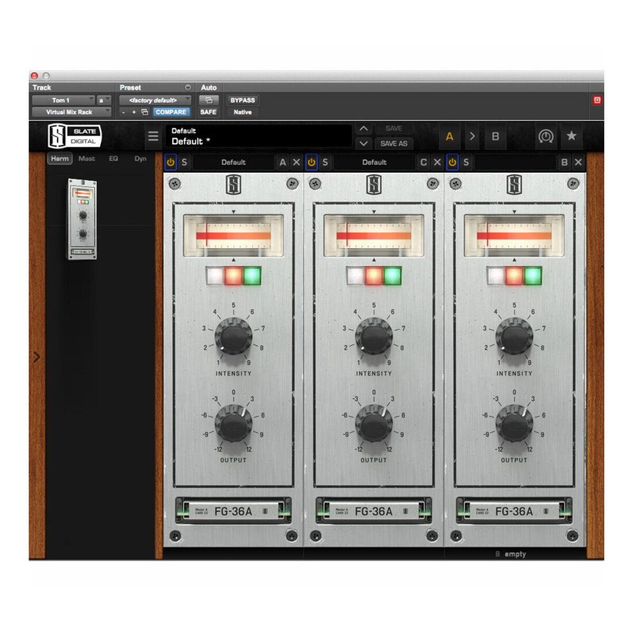Open the first module's Default preset field
This screenshot has width=633, height=633.
(x=234, y=162)
